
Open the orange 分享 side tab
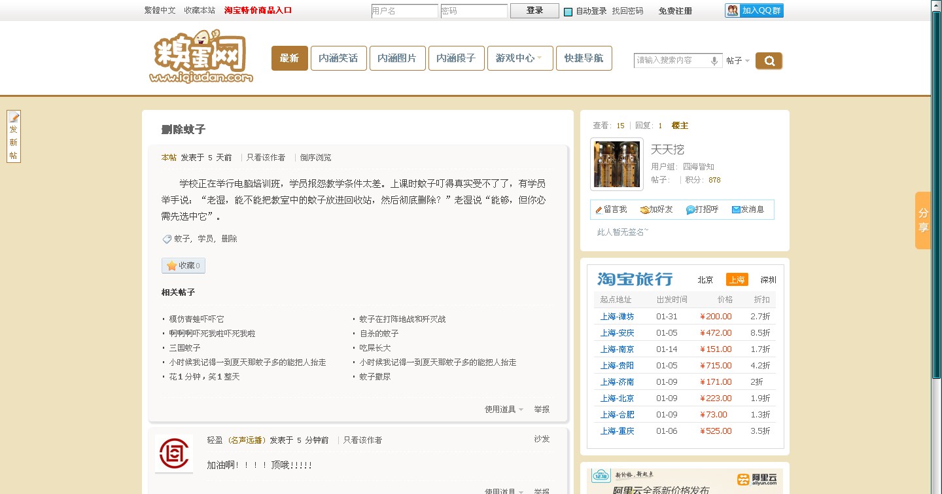(x=923, y=221)
